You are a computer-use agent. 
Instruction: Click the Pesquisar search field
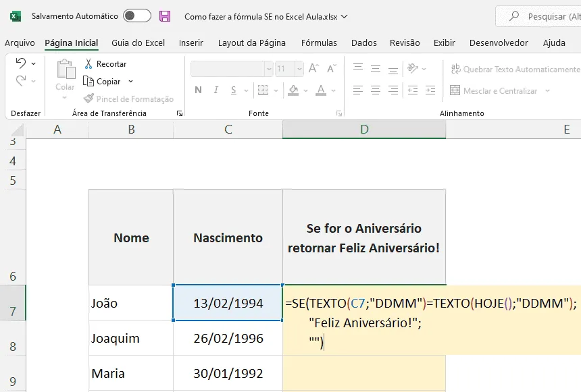539,16
